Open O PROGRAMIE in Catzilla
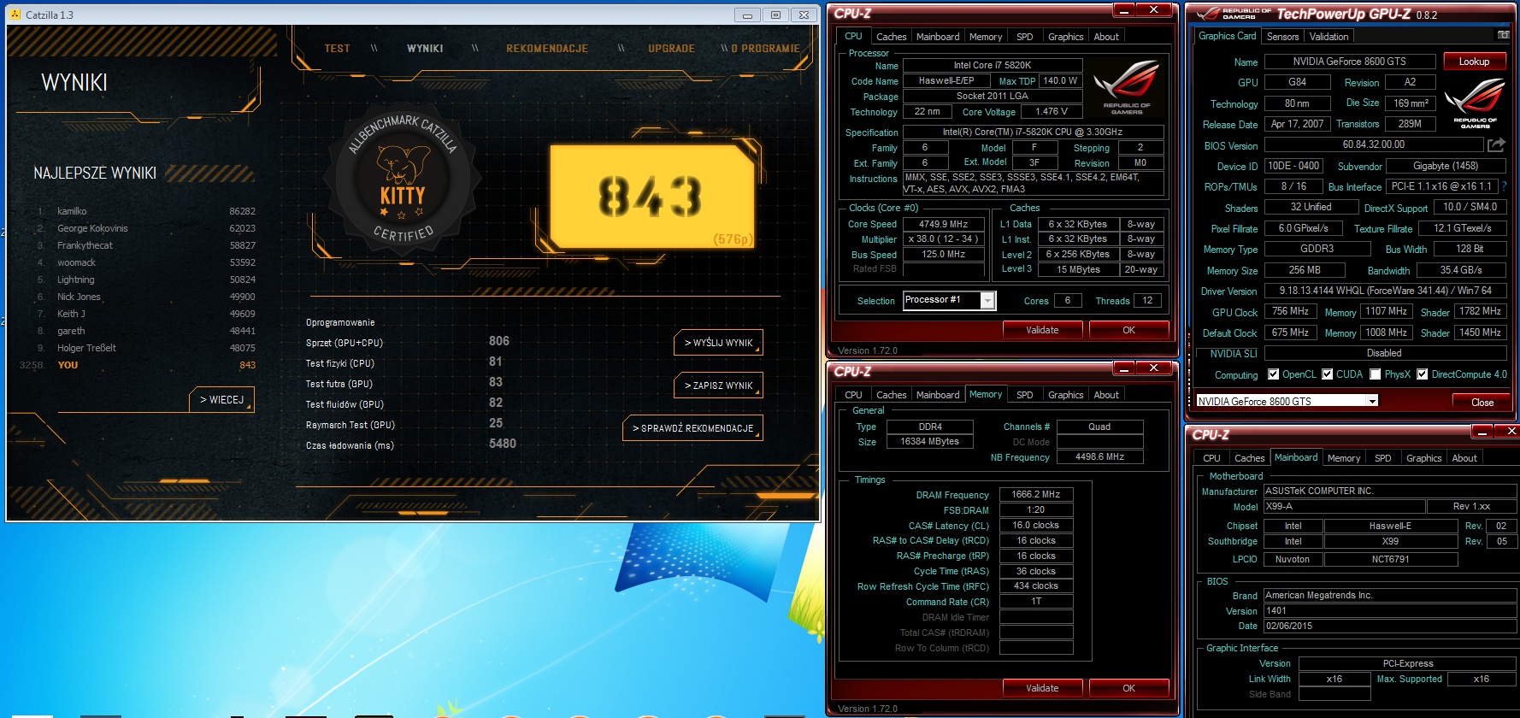Image resolution: width=1520 pixels, height=718 pixels. [x=765, y=49]
